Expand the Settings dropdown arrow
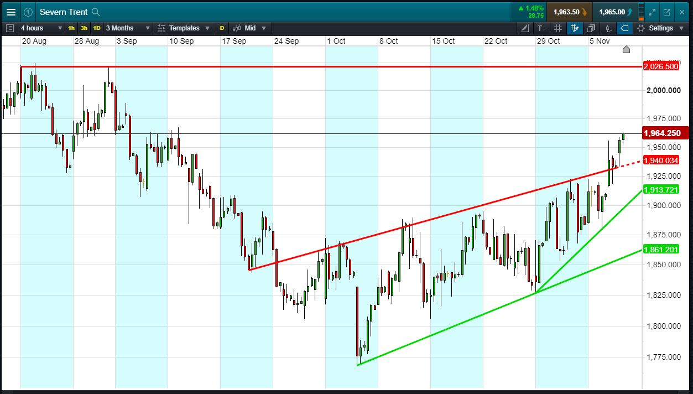Viewport: 693px width, 394px height. pyautogui.click(x=681, y=28)
